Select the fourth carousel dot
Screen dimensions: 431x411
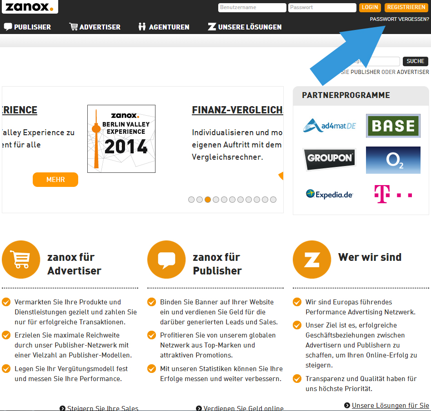(x=216, y=200)
